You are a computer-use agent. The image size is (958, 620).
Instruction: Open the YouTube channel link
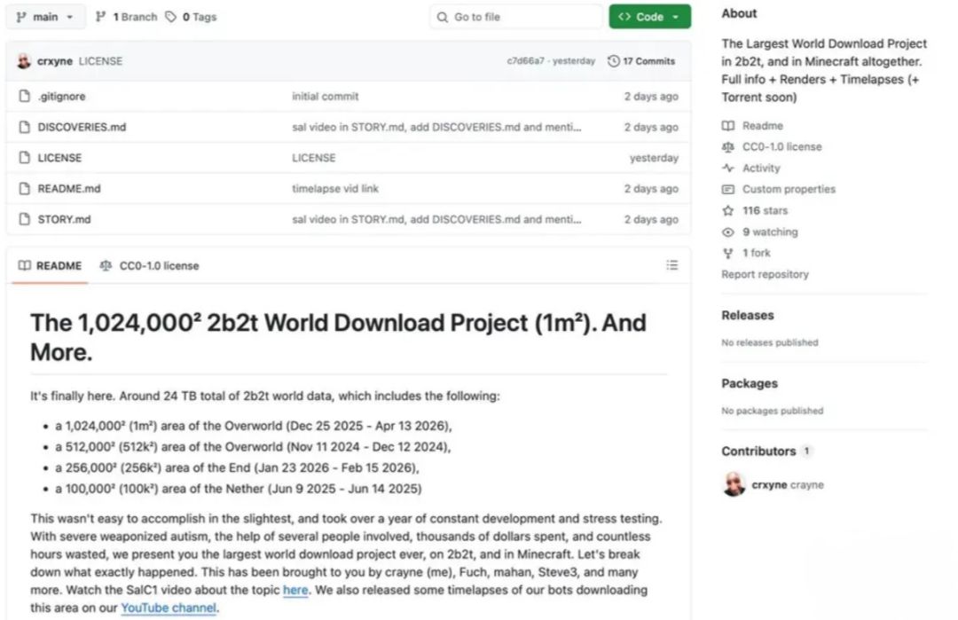coord(169,608)
